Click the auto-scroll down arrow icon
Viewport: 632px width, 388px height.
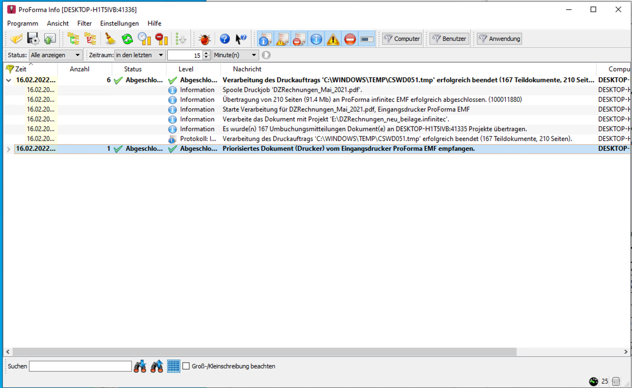[x=181, y=39]
